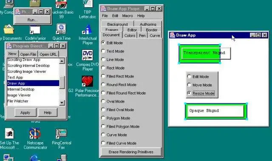
Task: Select Draw App in program list
Action: 33,83
